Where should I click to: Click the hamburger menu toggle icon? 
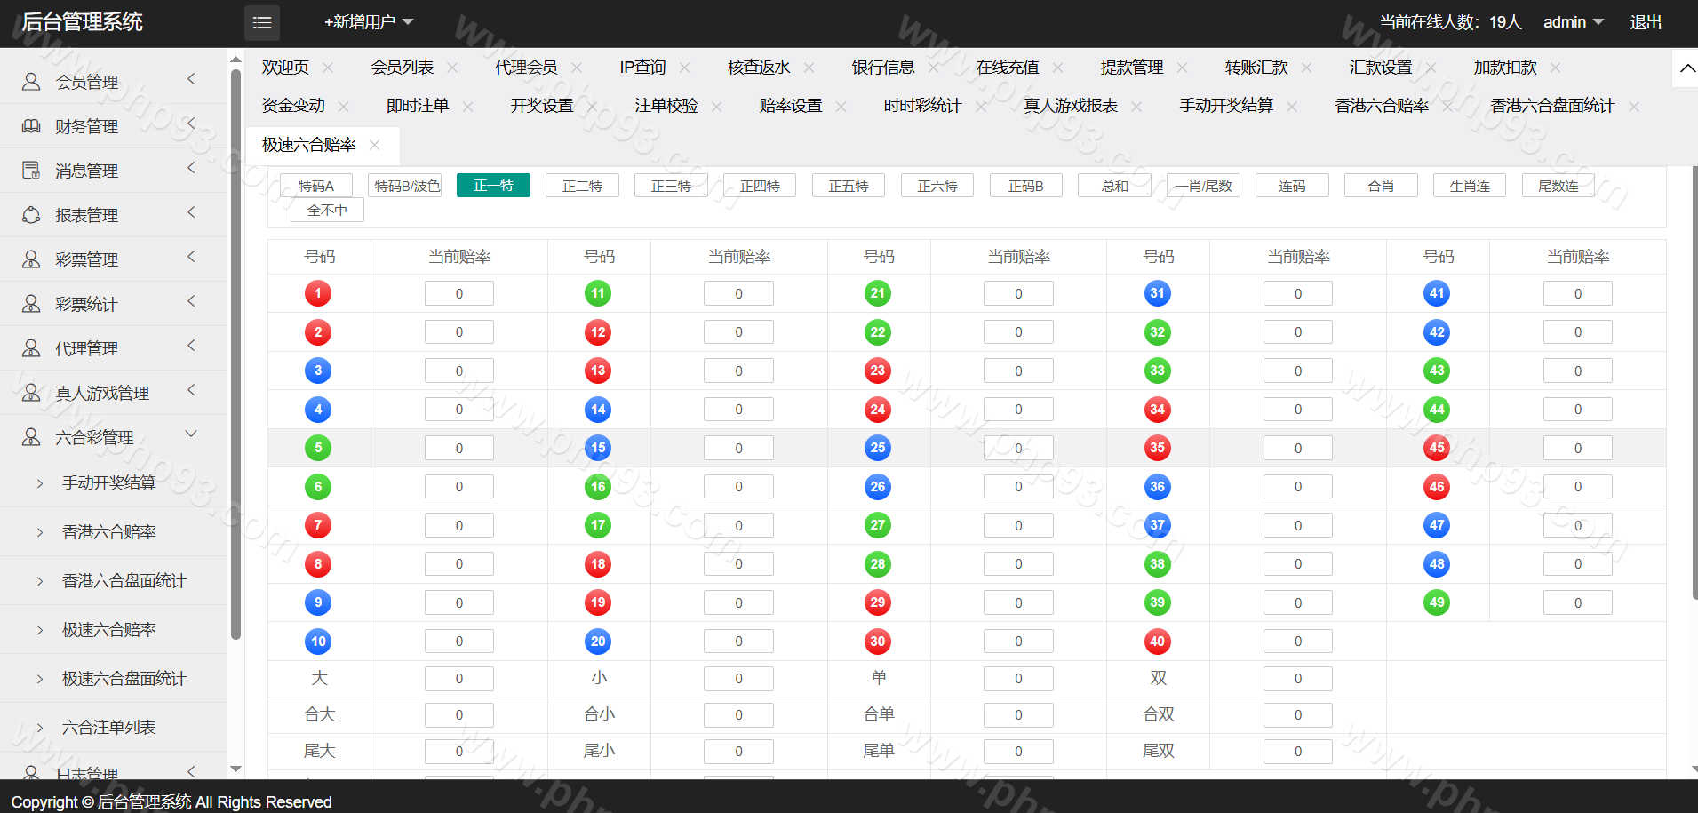(x=262, y=23)
